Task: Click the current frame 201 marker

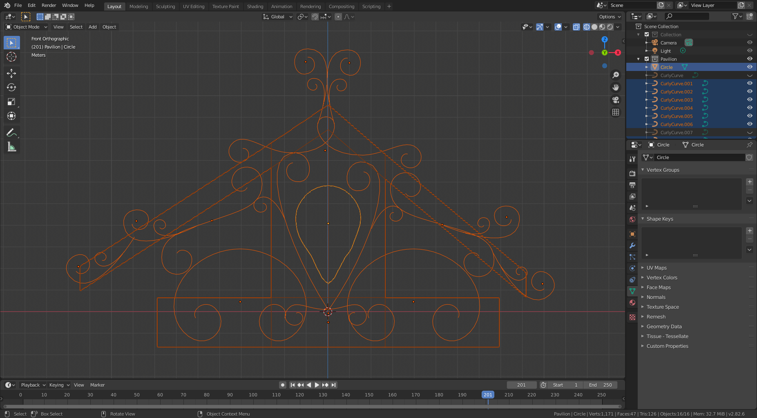Action: 488,395
